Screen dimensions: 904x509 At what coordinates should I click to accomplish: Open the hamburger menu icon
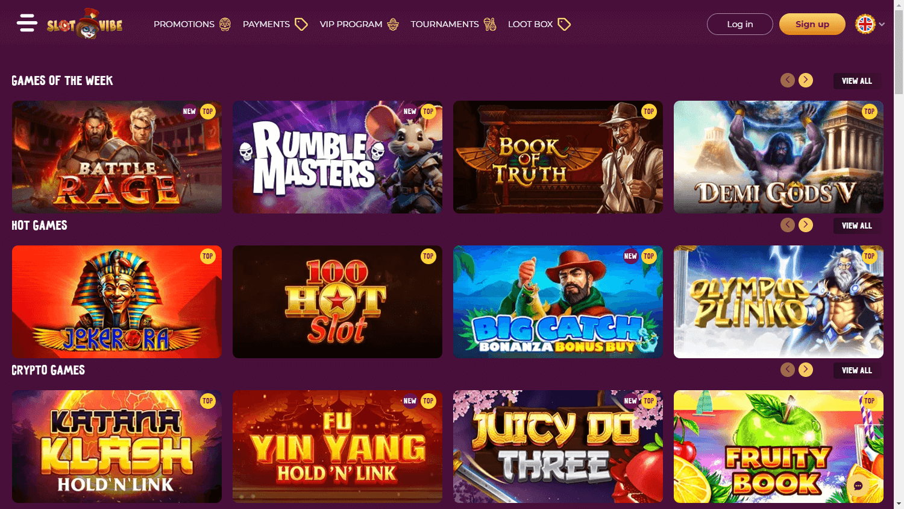pos(27,23)
